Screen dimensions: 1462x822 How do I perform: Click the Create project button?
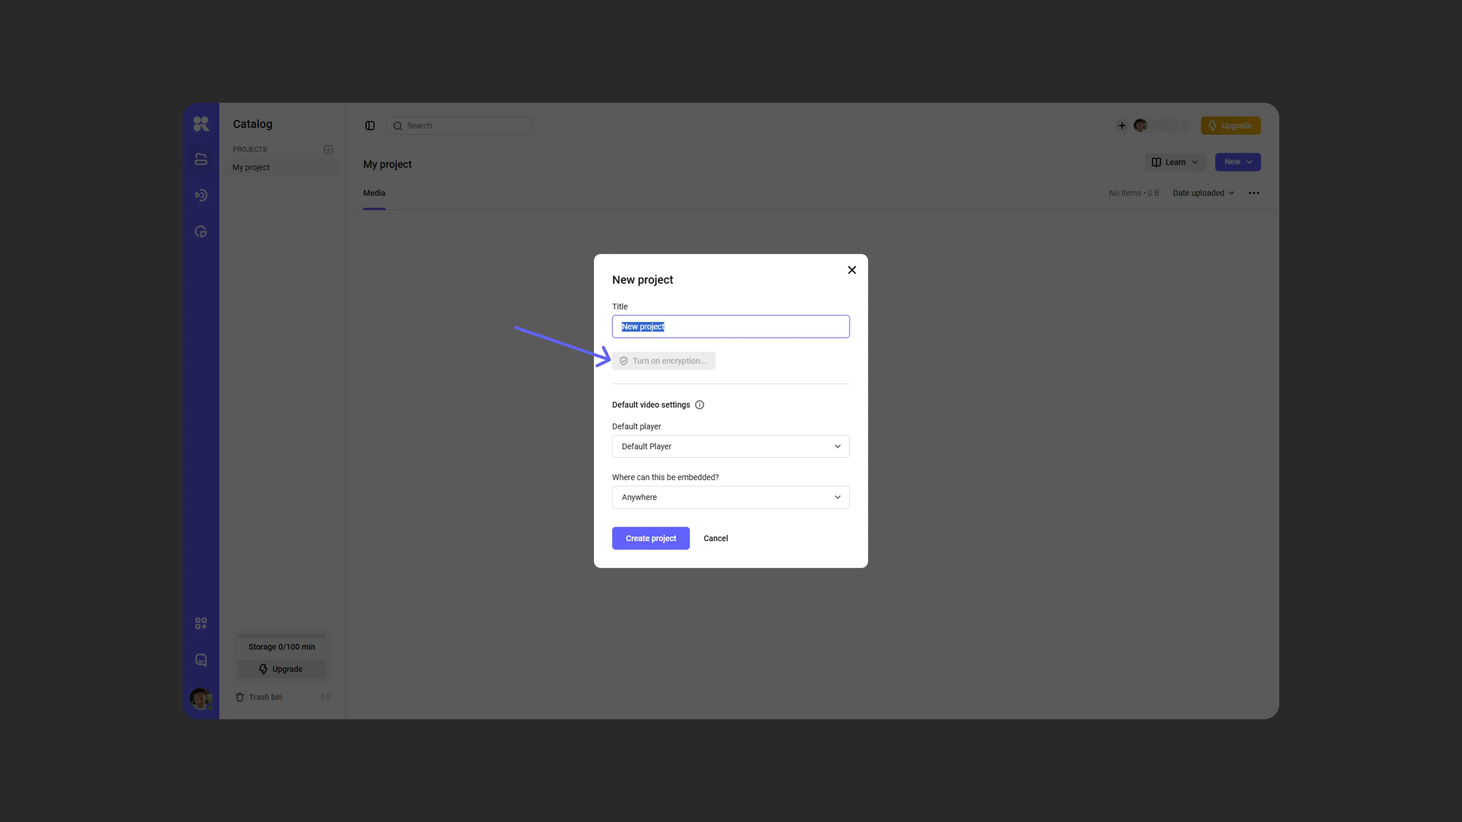click(651, 538)
